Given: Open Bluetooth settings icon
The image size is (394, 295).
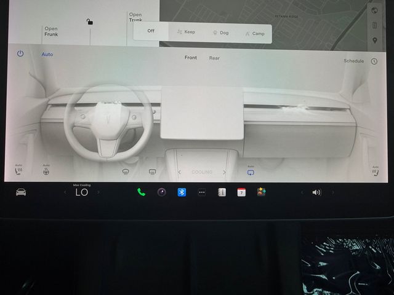Looking at the screenshot, I should point(182,192).
